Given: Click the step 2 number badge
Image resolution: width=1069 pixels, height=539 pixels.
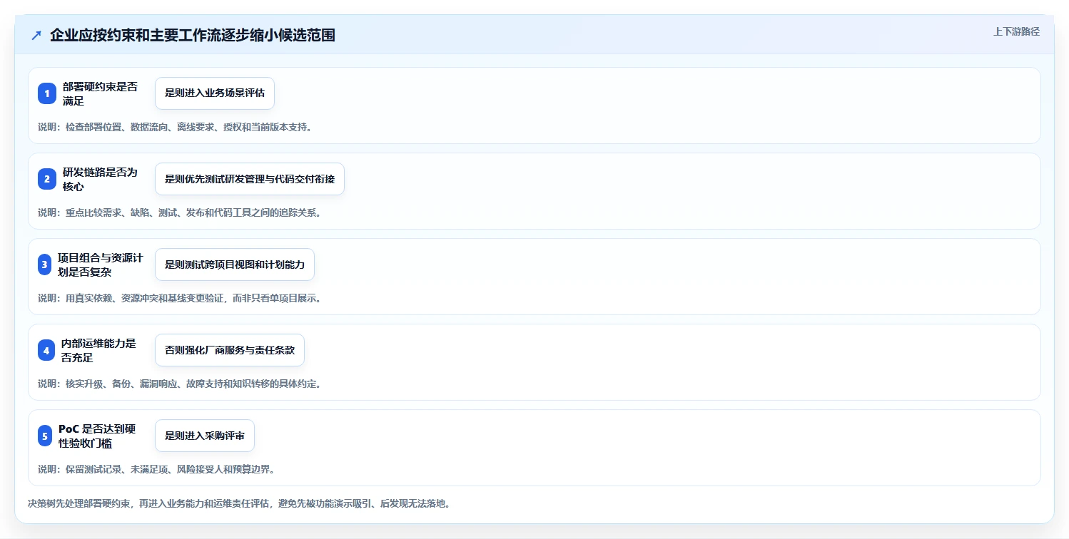Looking at the screenshot, I should [47, 179].
